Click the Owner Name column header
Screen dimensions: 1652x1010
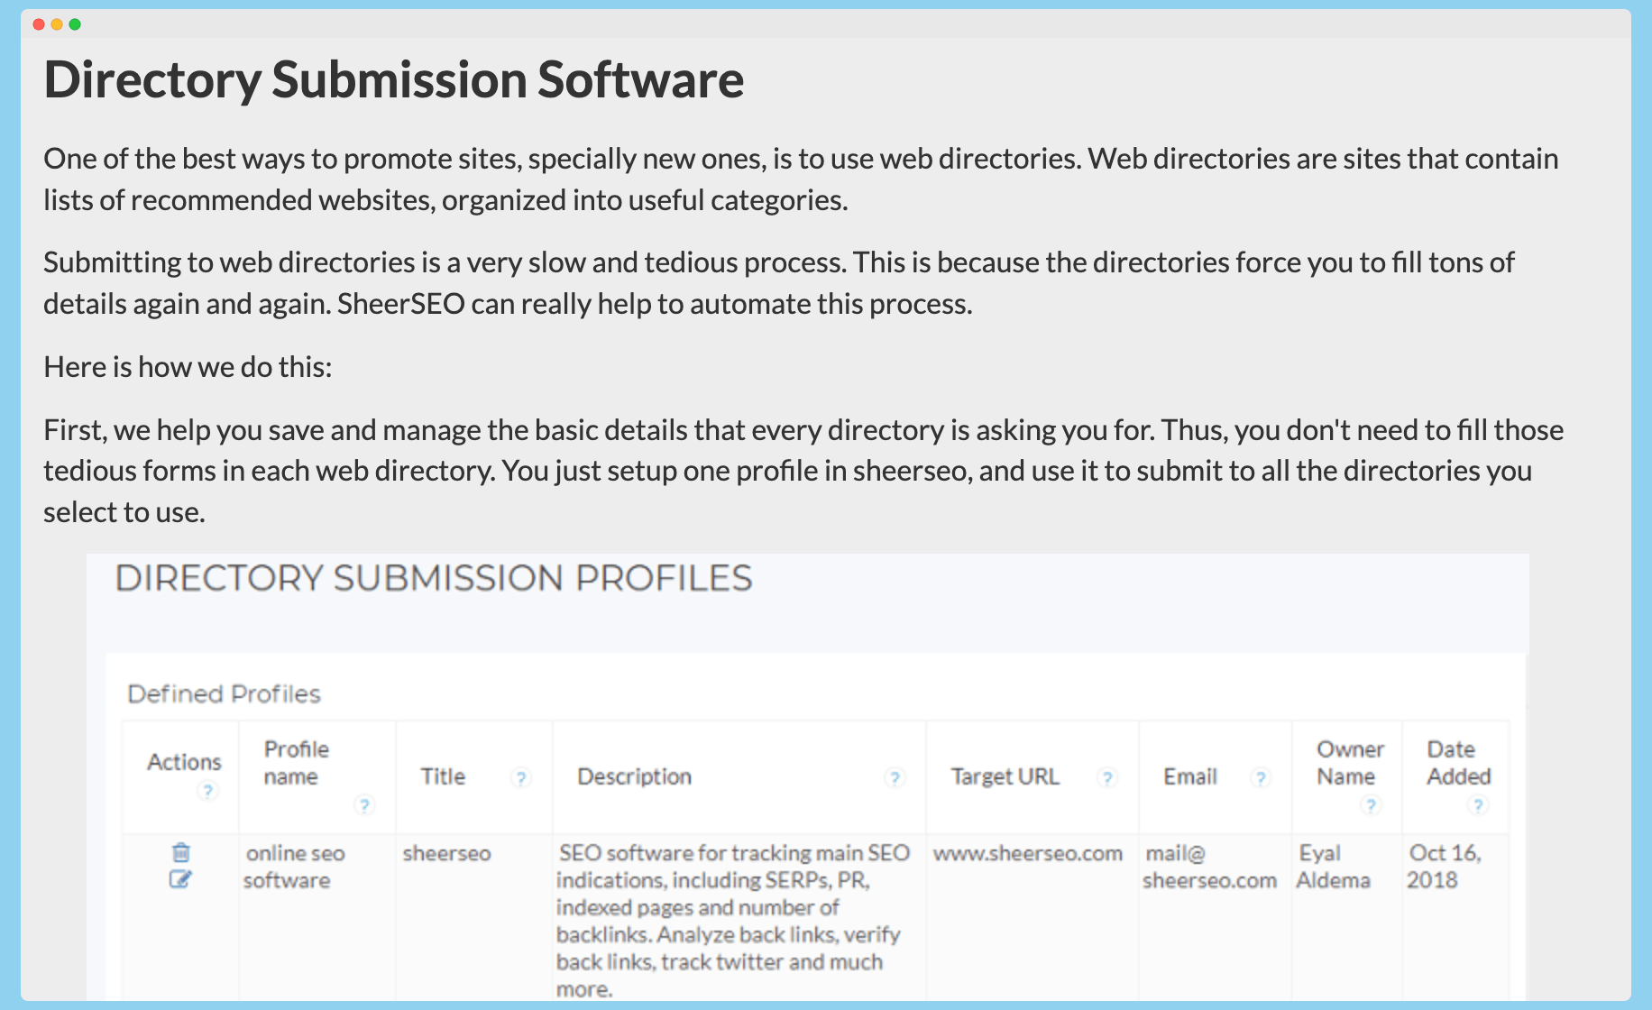pos(1349,763)
